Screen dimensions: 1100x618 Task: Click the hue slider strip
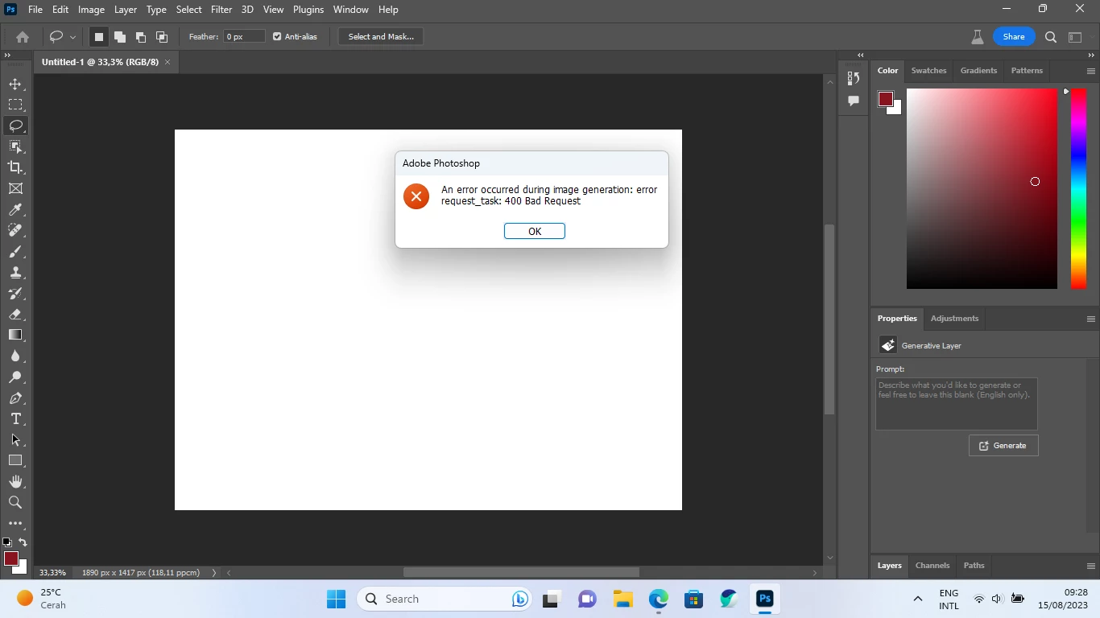tap(1078, 188)
